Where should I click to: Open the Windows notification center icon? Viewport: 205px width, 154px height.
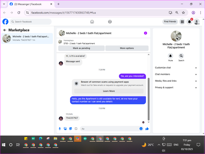[x=198, y=145]
